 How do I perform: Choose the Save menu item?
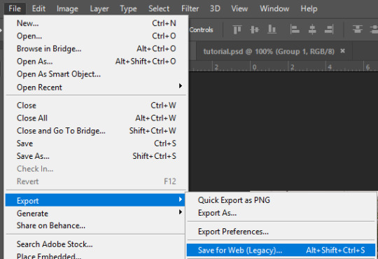96,143
